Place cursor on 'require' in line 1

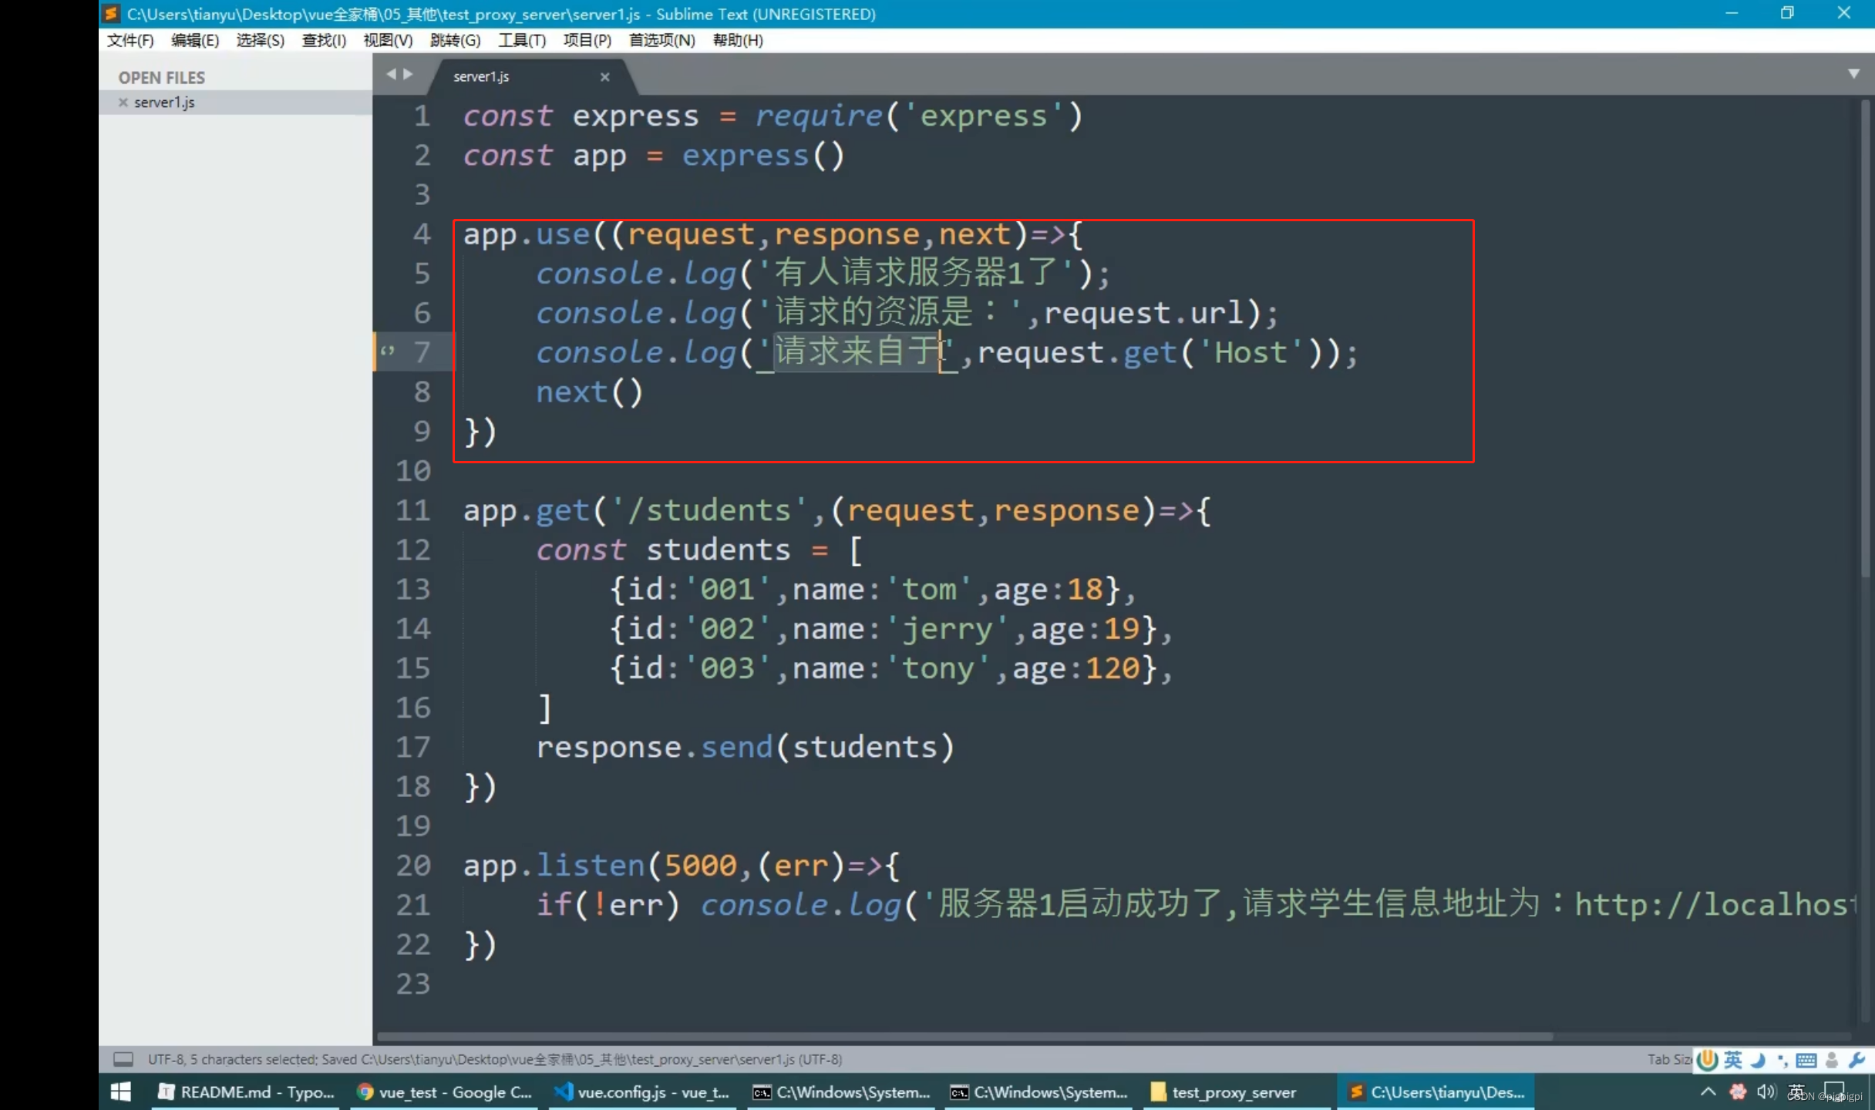[x=819, y=116]
